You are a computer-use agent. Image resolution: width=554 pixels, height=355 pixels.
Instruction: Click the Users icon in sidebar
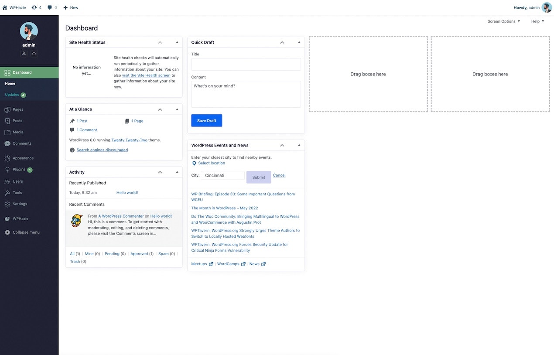[x=7, y=181]
